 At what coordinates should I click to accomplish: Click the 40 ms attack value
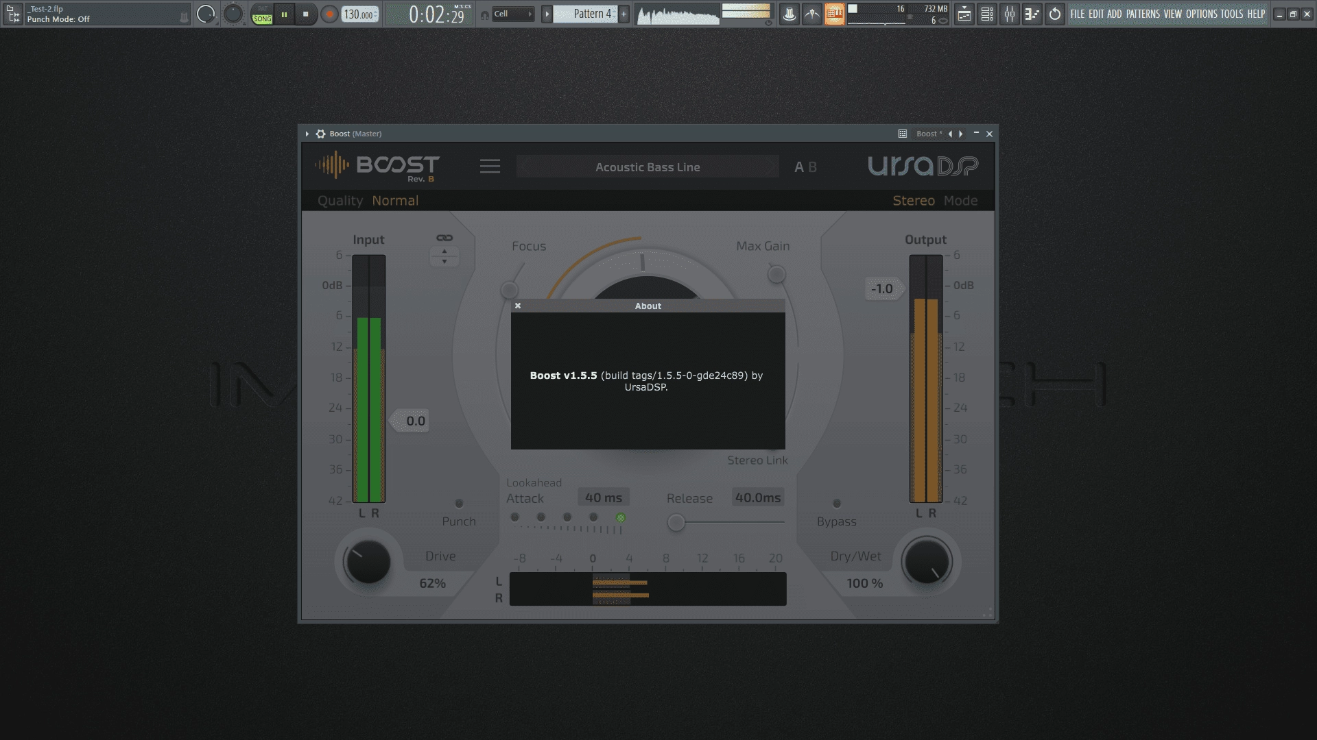tap(604, 497)
